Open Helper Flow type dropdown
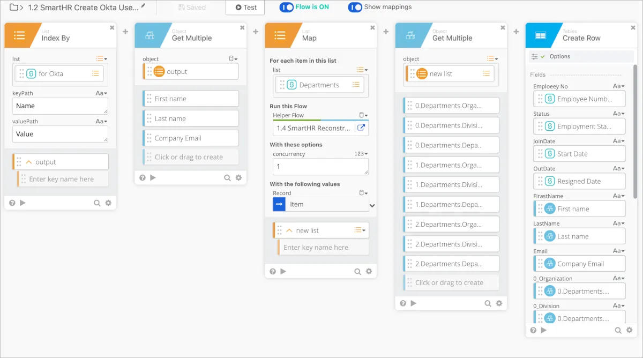Viewport: 643px width, 358px height. (x=363, y=115)
